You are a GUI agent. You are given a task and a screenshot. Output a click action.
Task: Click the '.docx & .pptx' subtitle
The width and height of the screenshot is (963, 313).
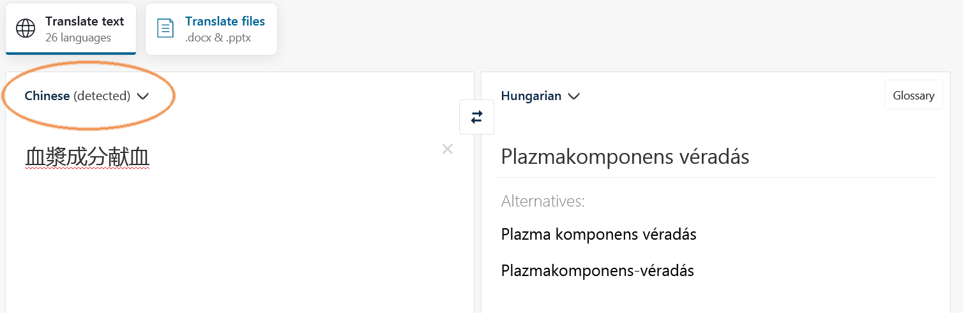tap(218, 38)
